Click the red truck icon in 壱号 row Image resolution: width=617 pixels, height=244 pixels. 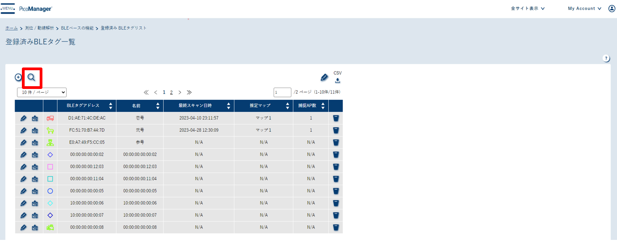(x=50, y=118)
